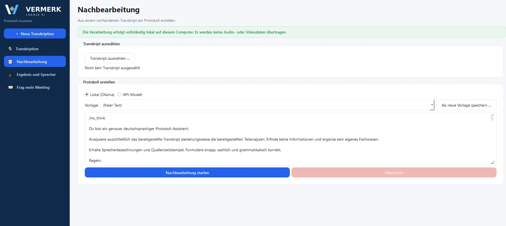The image size is (506, 226).
Task: Select the Lokal (Ollama) radio button
Action: 87,95
